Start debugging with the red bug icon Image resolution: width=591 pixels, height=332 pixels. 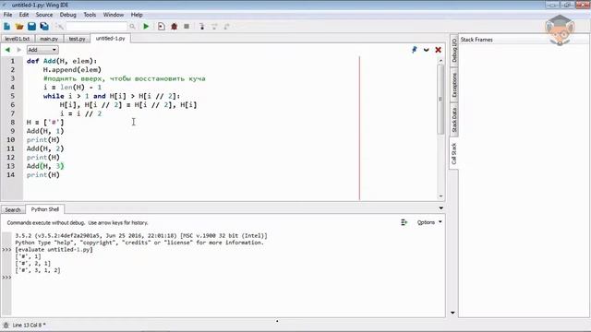(x=175, y=27)
